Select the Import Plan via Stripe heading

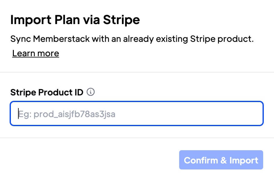coord(75,20)
